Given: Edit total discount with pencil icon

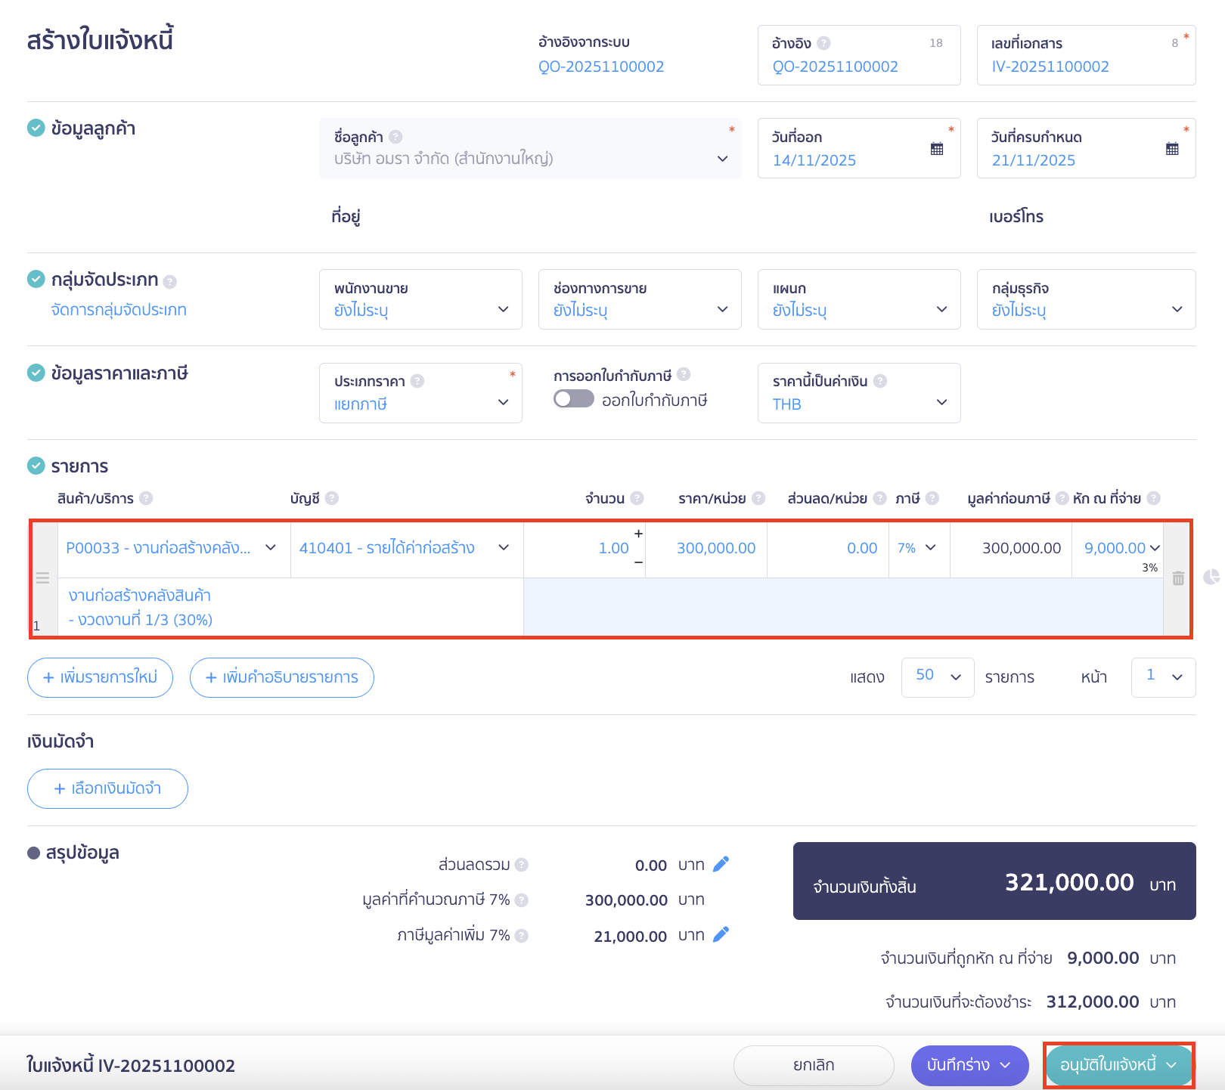Looking at the screenshot, I should click(721, 864).
